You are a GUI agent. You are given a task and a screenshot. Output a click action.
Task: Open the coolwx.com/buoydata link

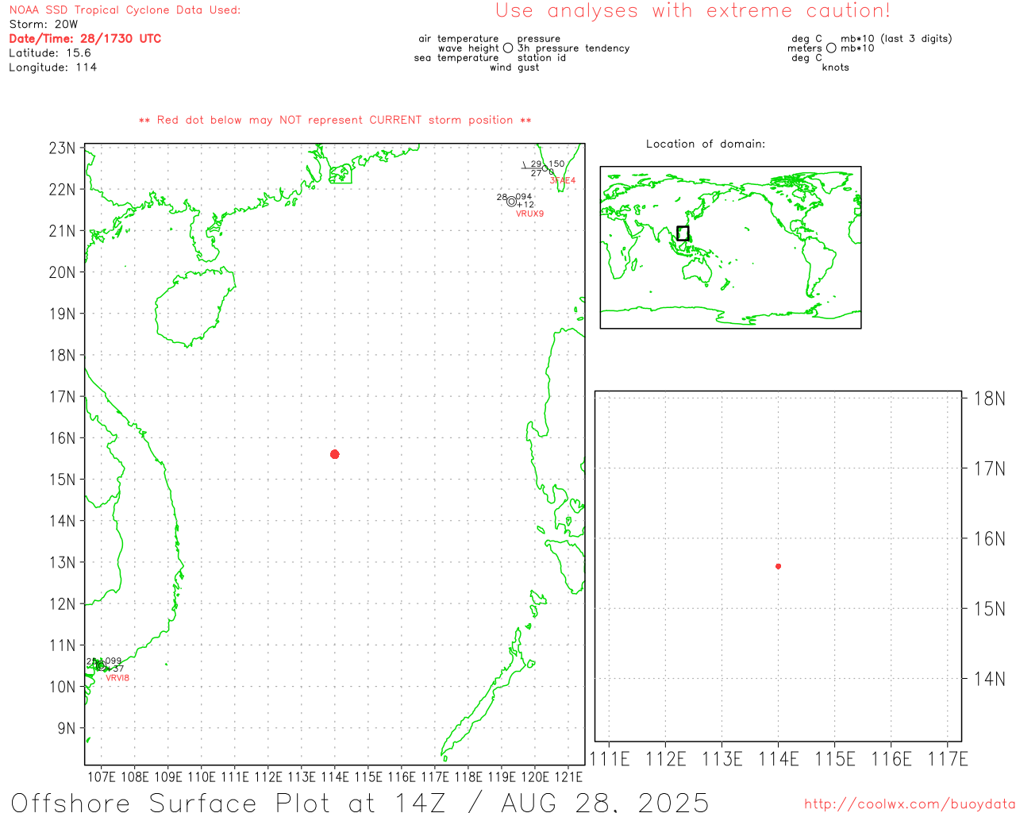click(x=910, y=804)
